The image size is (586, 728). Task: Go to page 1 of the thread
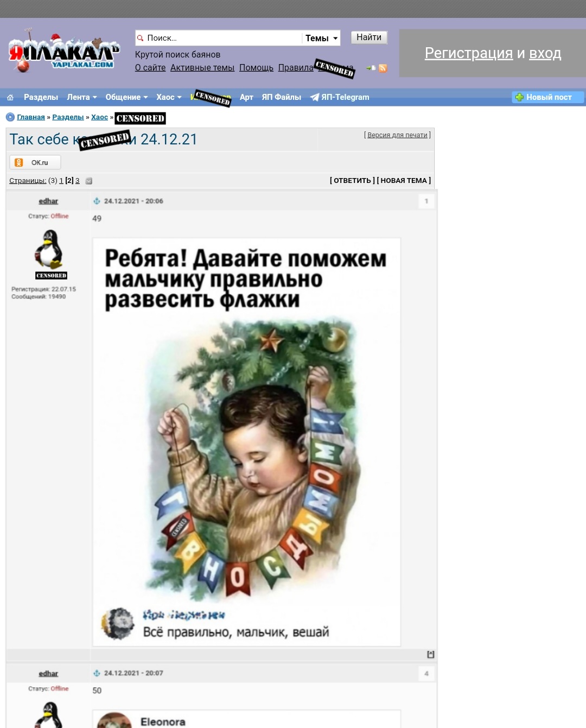click(x=61, y=181)
